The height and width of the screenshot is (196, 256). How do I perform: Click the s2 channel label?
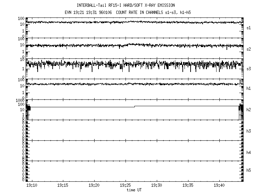click(x=249, y=49)
